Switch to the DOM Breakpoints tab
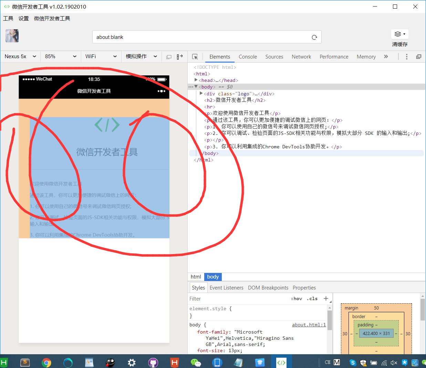 click(x=268, y=288)
